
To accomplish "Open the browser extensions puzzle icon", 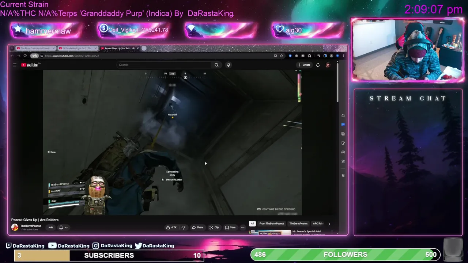I will click(x=310, y=56).
